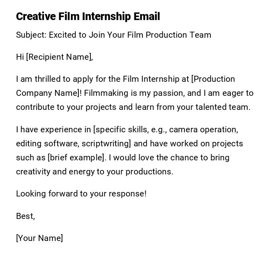Click 'Company Name]' placeholder text
The height and width of the screenshot is (263, 280).
[49, 93]
